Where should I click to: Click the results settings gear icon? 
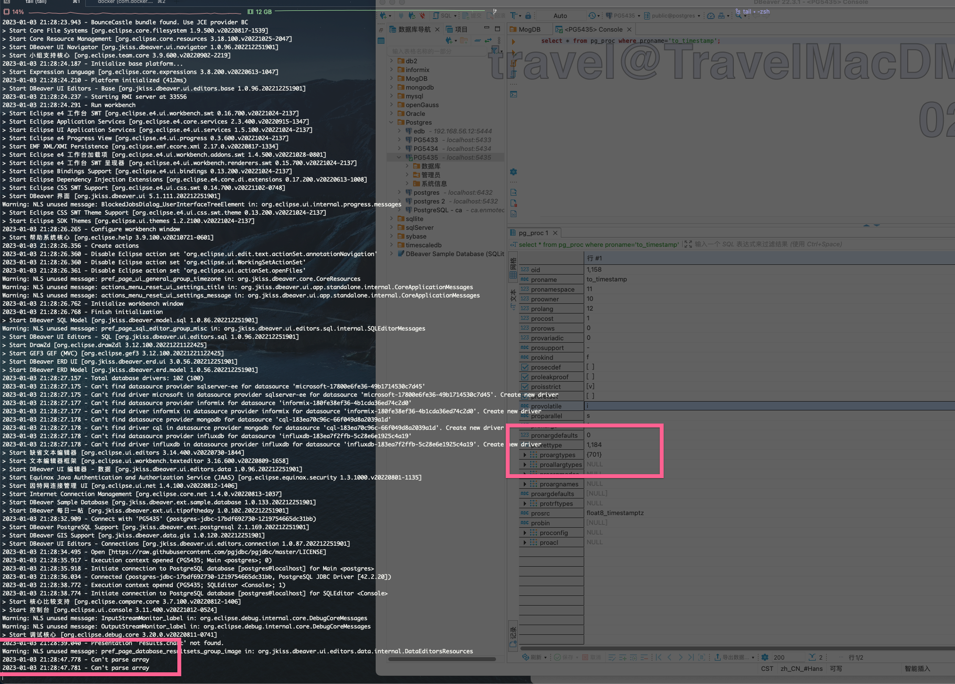click(765, 657)
